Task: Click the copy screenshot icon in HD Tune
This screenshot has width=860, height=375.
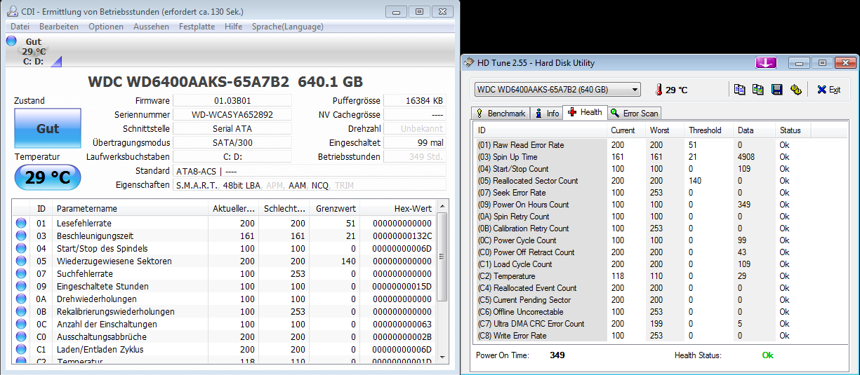Action: [x=758, y=90]
